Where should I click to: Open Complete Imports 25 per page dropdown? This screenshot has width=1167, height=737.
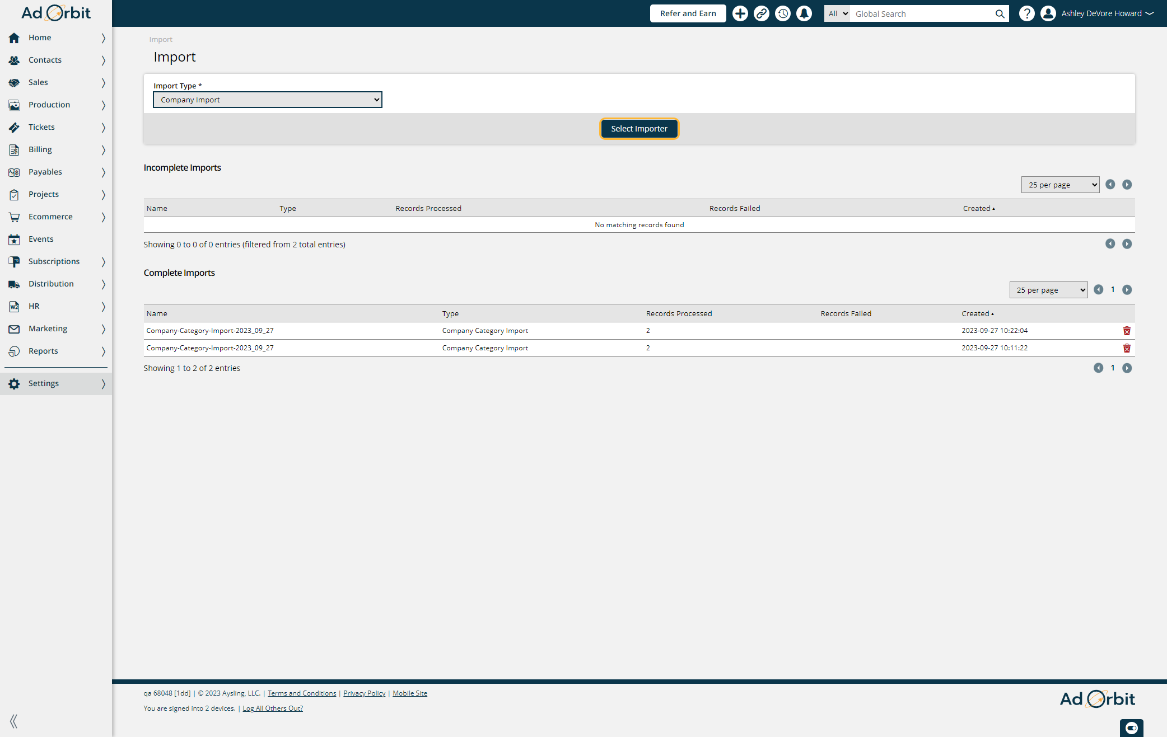pos(1048,290)
